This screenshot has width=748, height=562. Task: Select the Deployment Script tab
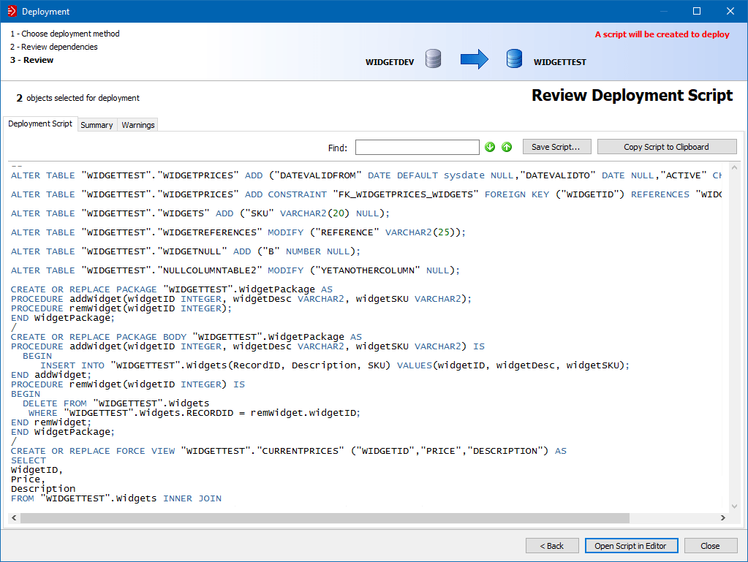pyautogui.click(x=40, y=124)
